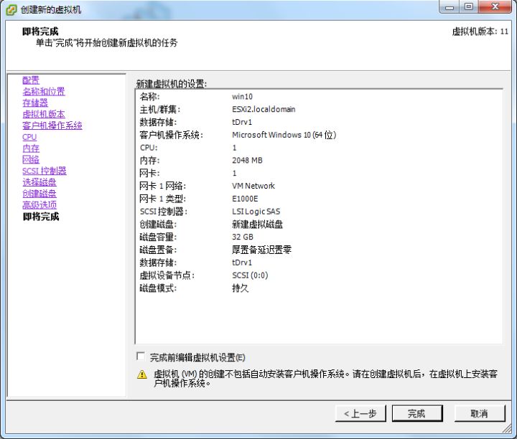This screenshot has height=439, width=517.
Task: Click the vSphere icon in title bar
Action: 11,9
